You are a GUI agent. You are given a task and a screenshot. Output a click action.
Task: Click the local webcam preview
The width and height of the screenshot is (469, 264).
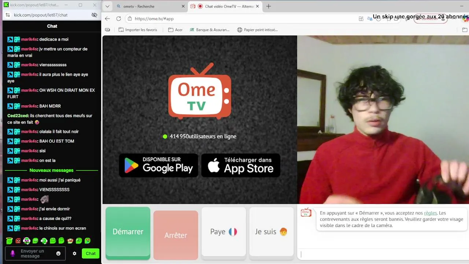[383, 120]
